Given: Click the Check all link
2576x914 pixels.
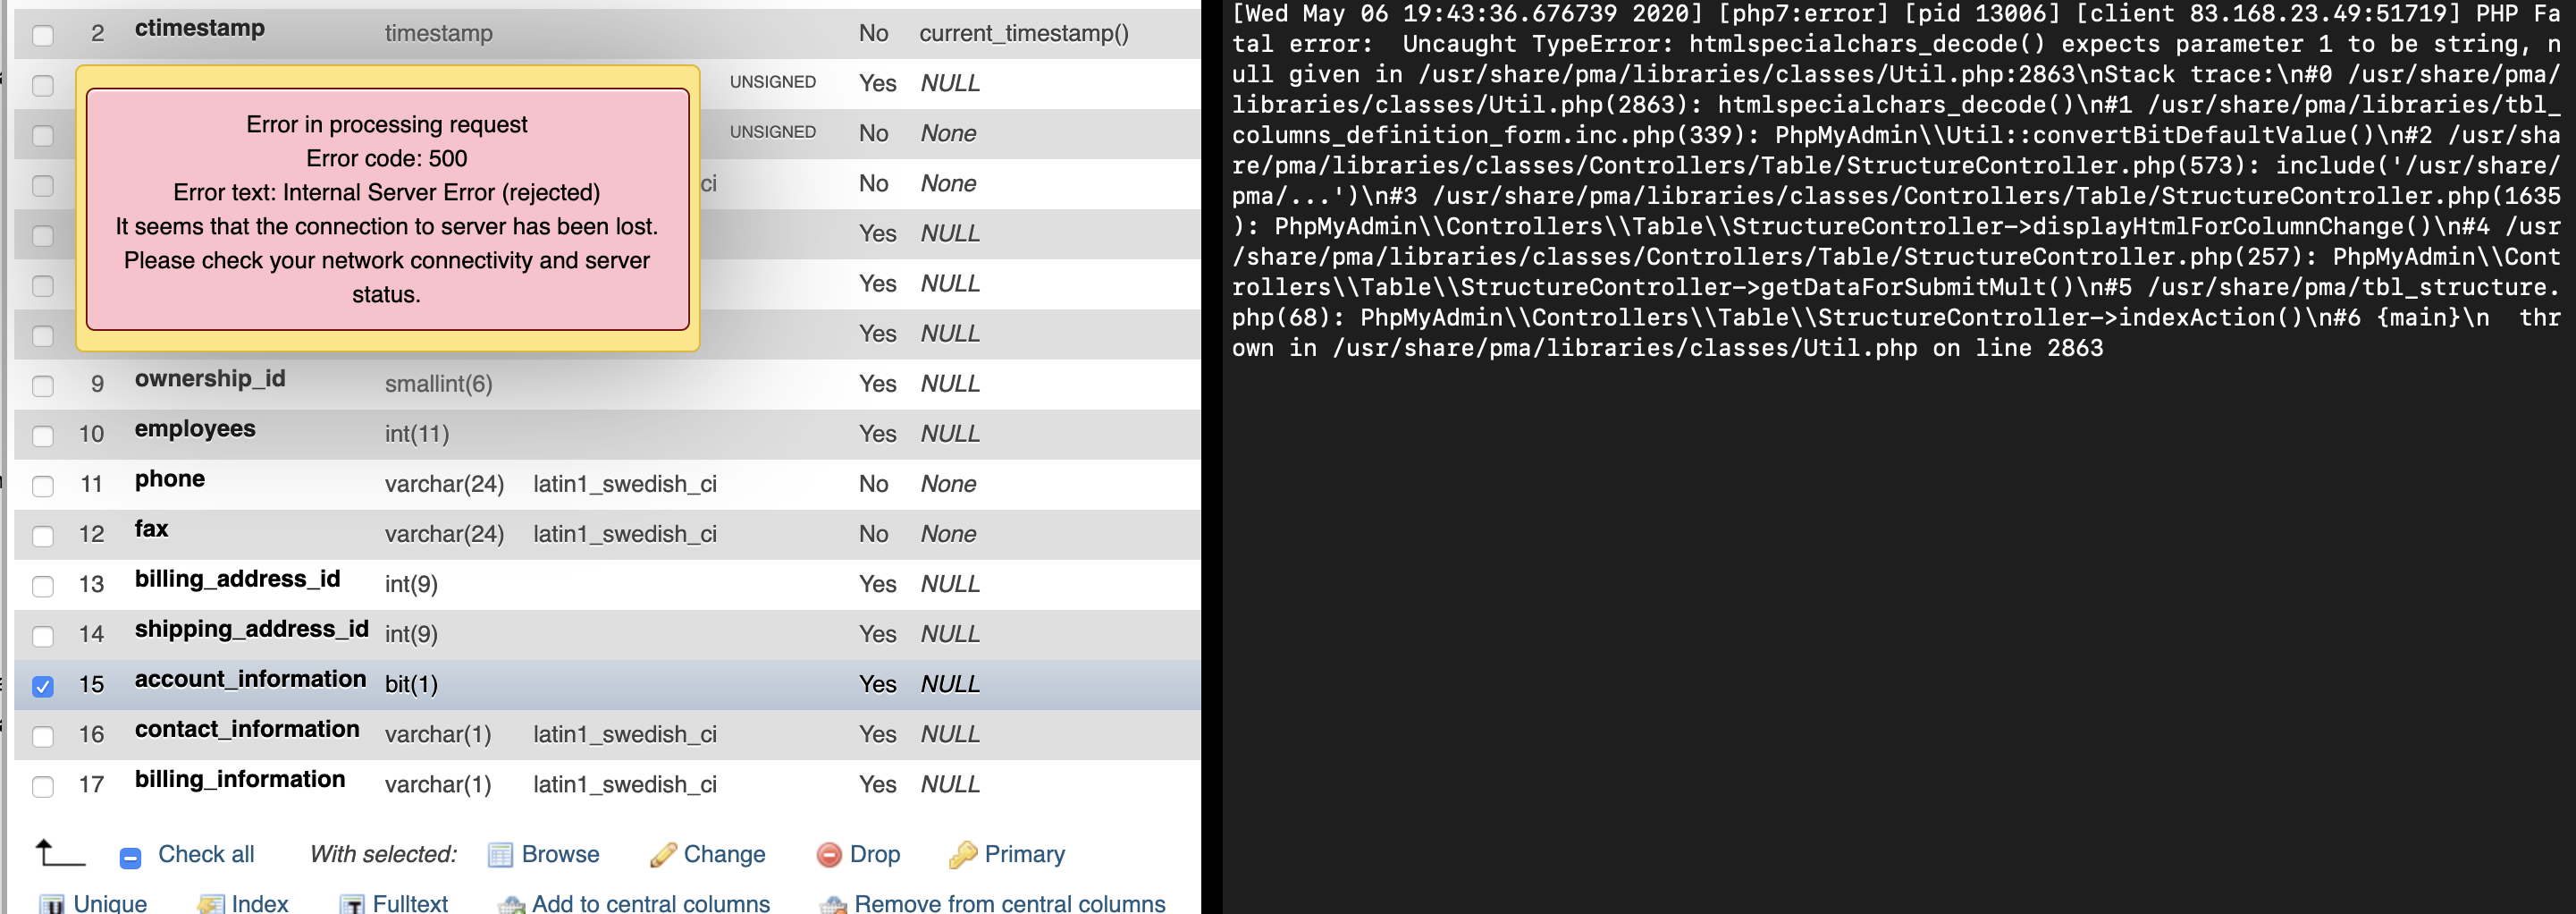Looking at the screenshot, I should 206,854.
